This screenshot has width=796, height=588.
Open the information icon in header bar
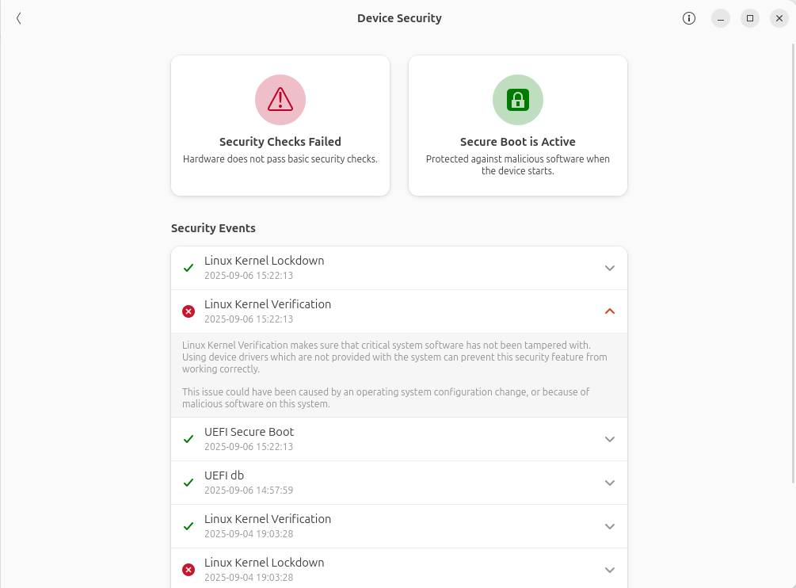tap(689, 18)
